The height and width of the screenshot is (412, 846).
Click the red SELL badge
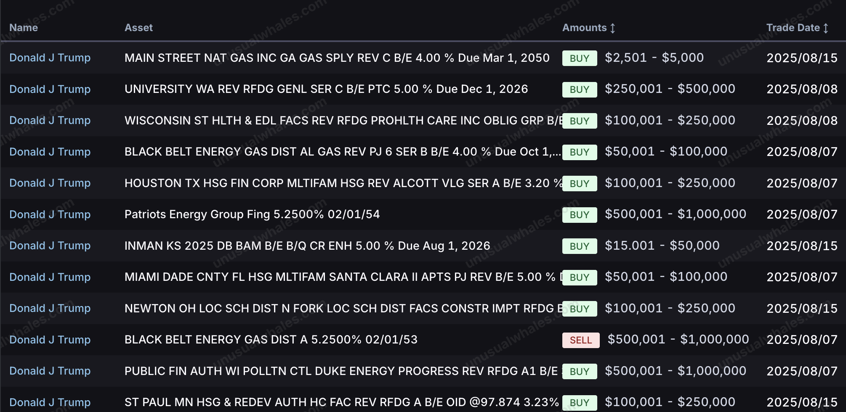click(581, 340)
